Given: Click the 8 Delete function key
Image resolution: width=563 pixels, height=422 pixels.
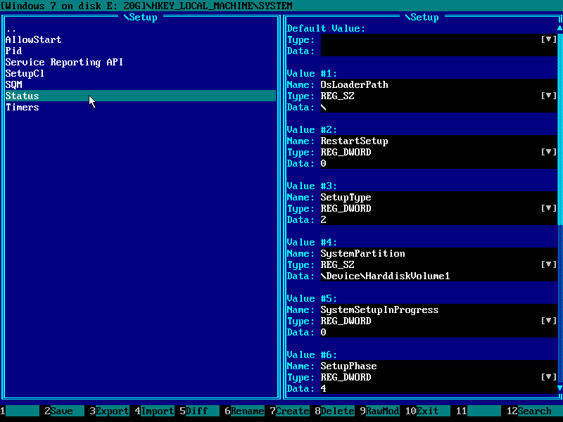Looking at the screenshot, I should point(335,411).
